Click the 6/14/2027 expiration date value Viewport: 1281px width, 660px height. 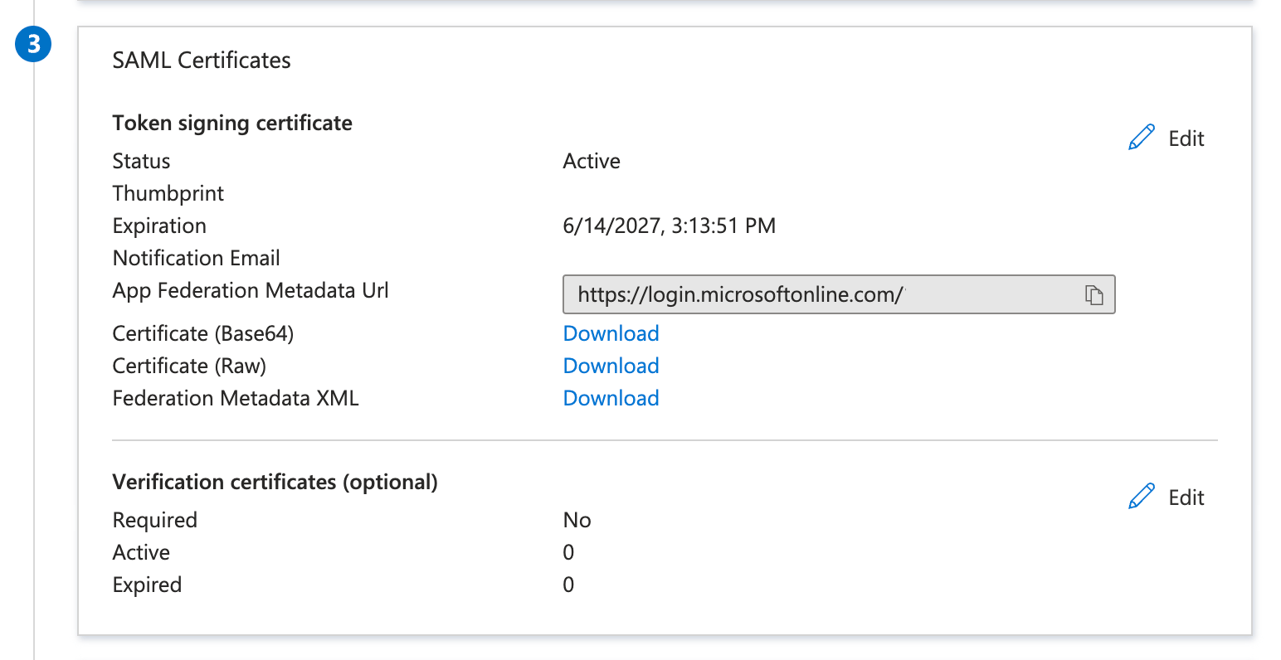coord(669,226)
